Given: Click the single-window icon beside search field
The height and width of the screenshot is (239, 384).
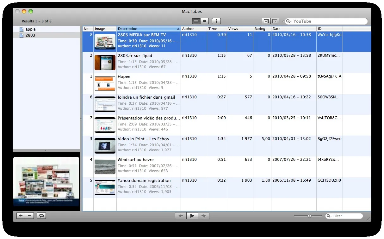Looking at the screenshot, I should coord(275,21).
